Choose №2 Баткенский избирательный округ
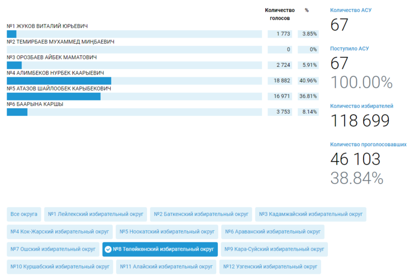This screenshot has width=417, height=276. click(201, 214)
